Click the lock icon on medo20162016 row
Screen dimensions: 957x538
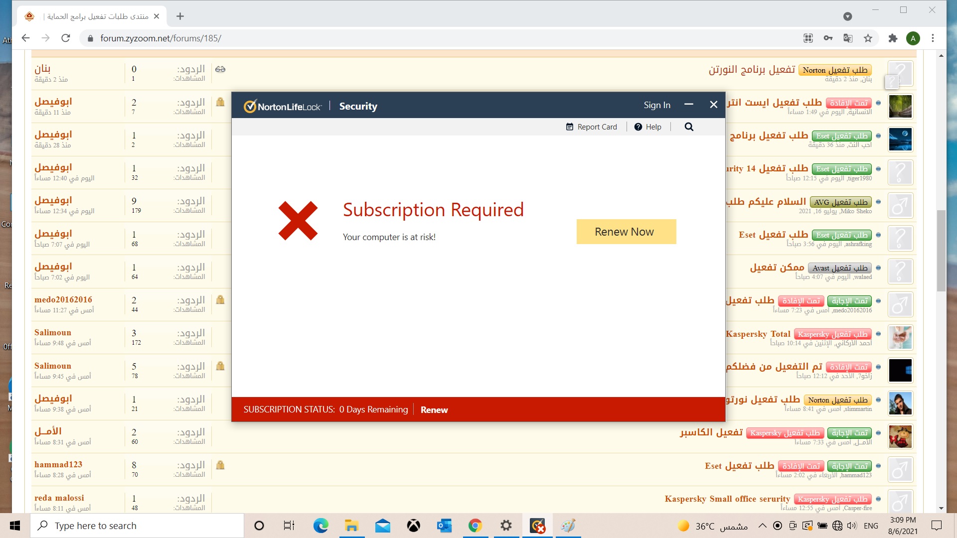pyautogui.click(x=220, y=300)
